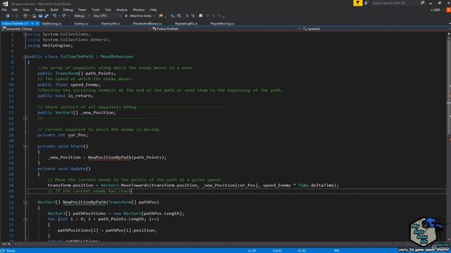Image resolution: width=451 pixels, height=253 pixels.
Task: Open the Test menu
Action: pyautogui.click(x=108, y=10)
